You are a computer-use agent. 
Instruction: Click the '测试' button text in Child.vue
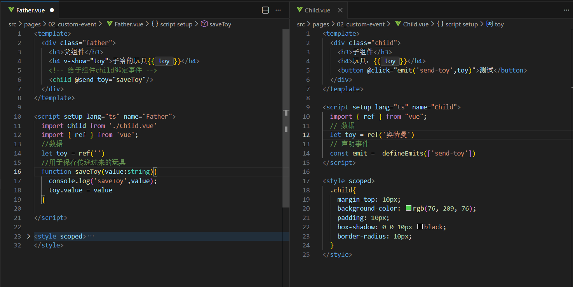(x=486, y=70)
